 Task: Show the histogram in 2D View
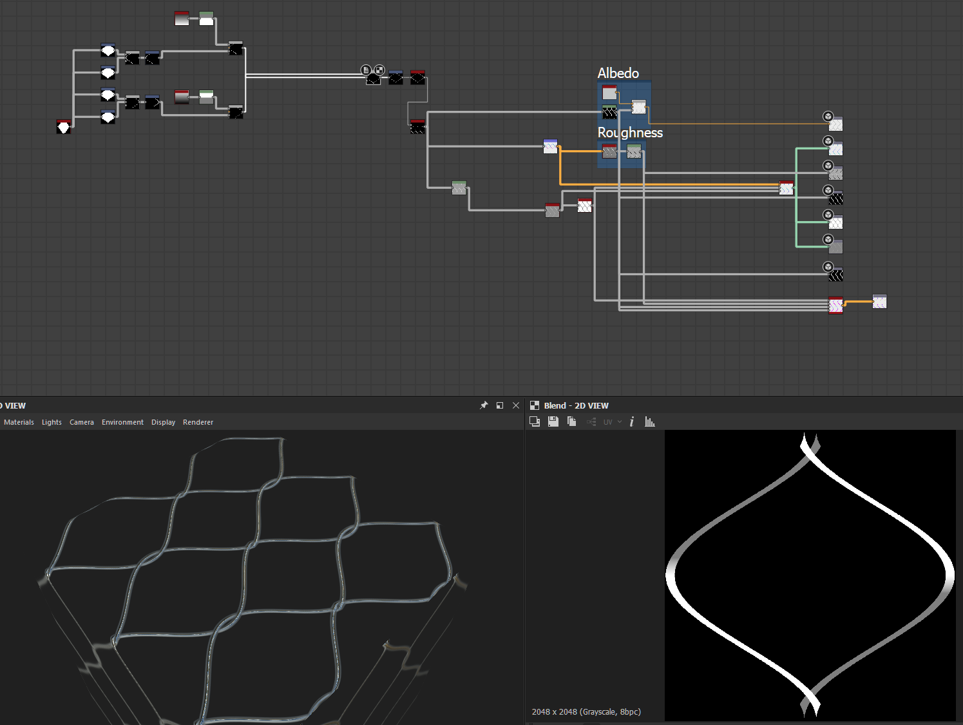click(x=650, y=421)
